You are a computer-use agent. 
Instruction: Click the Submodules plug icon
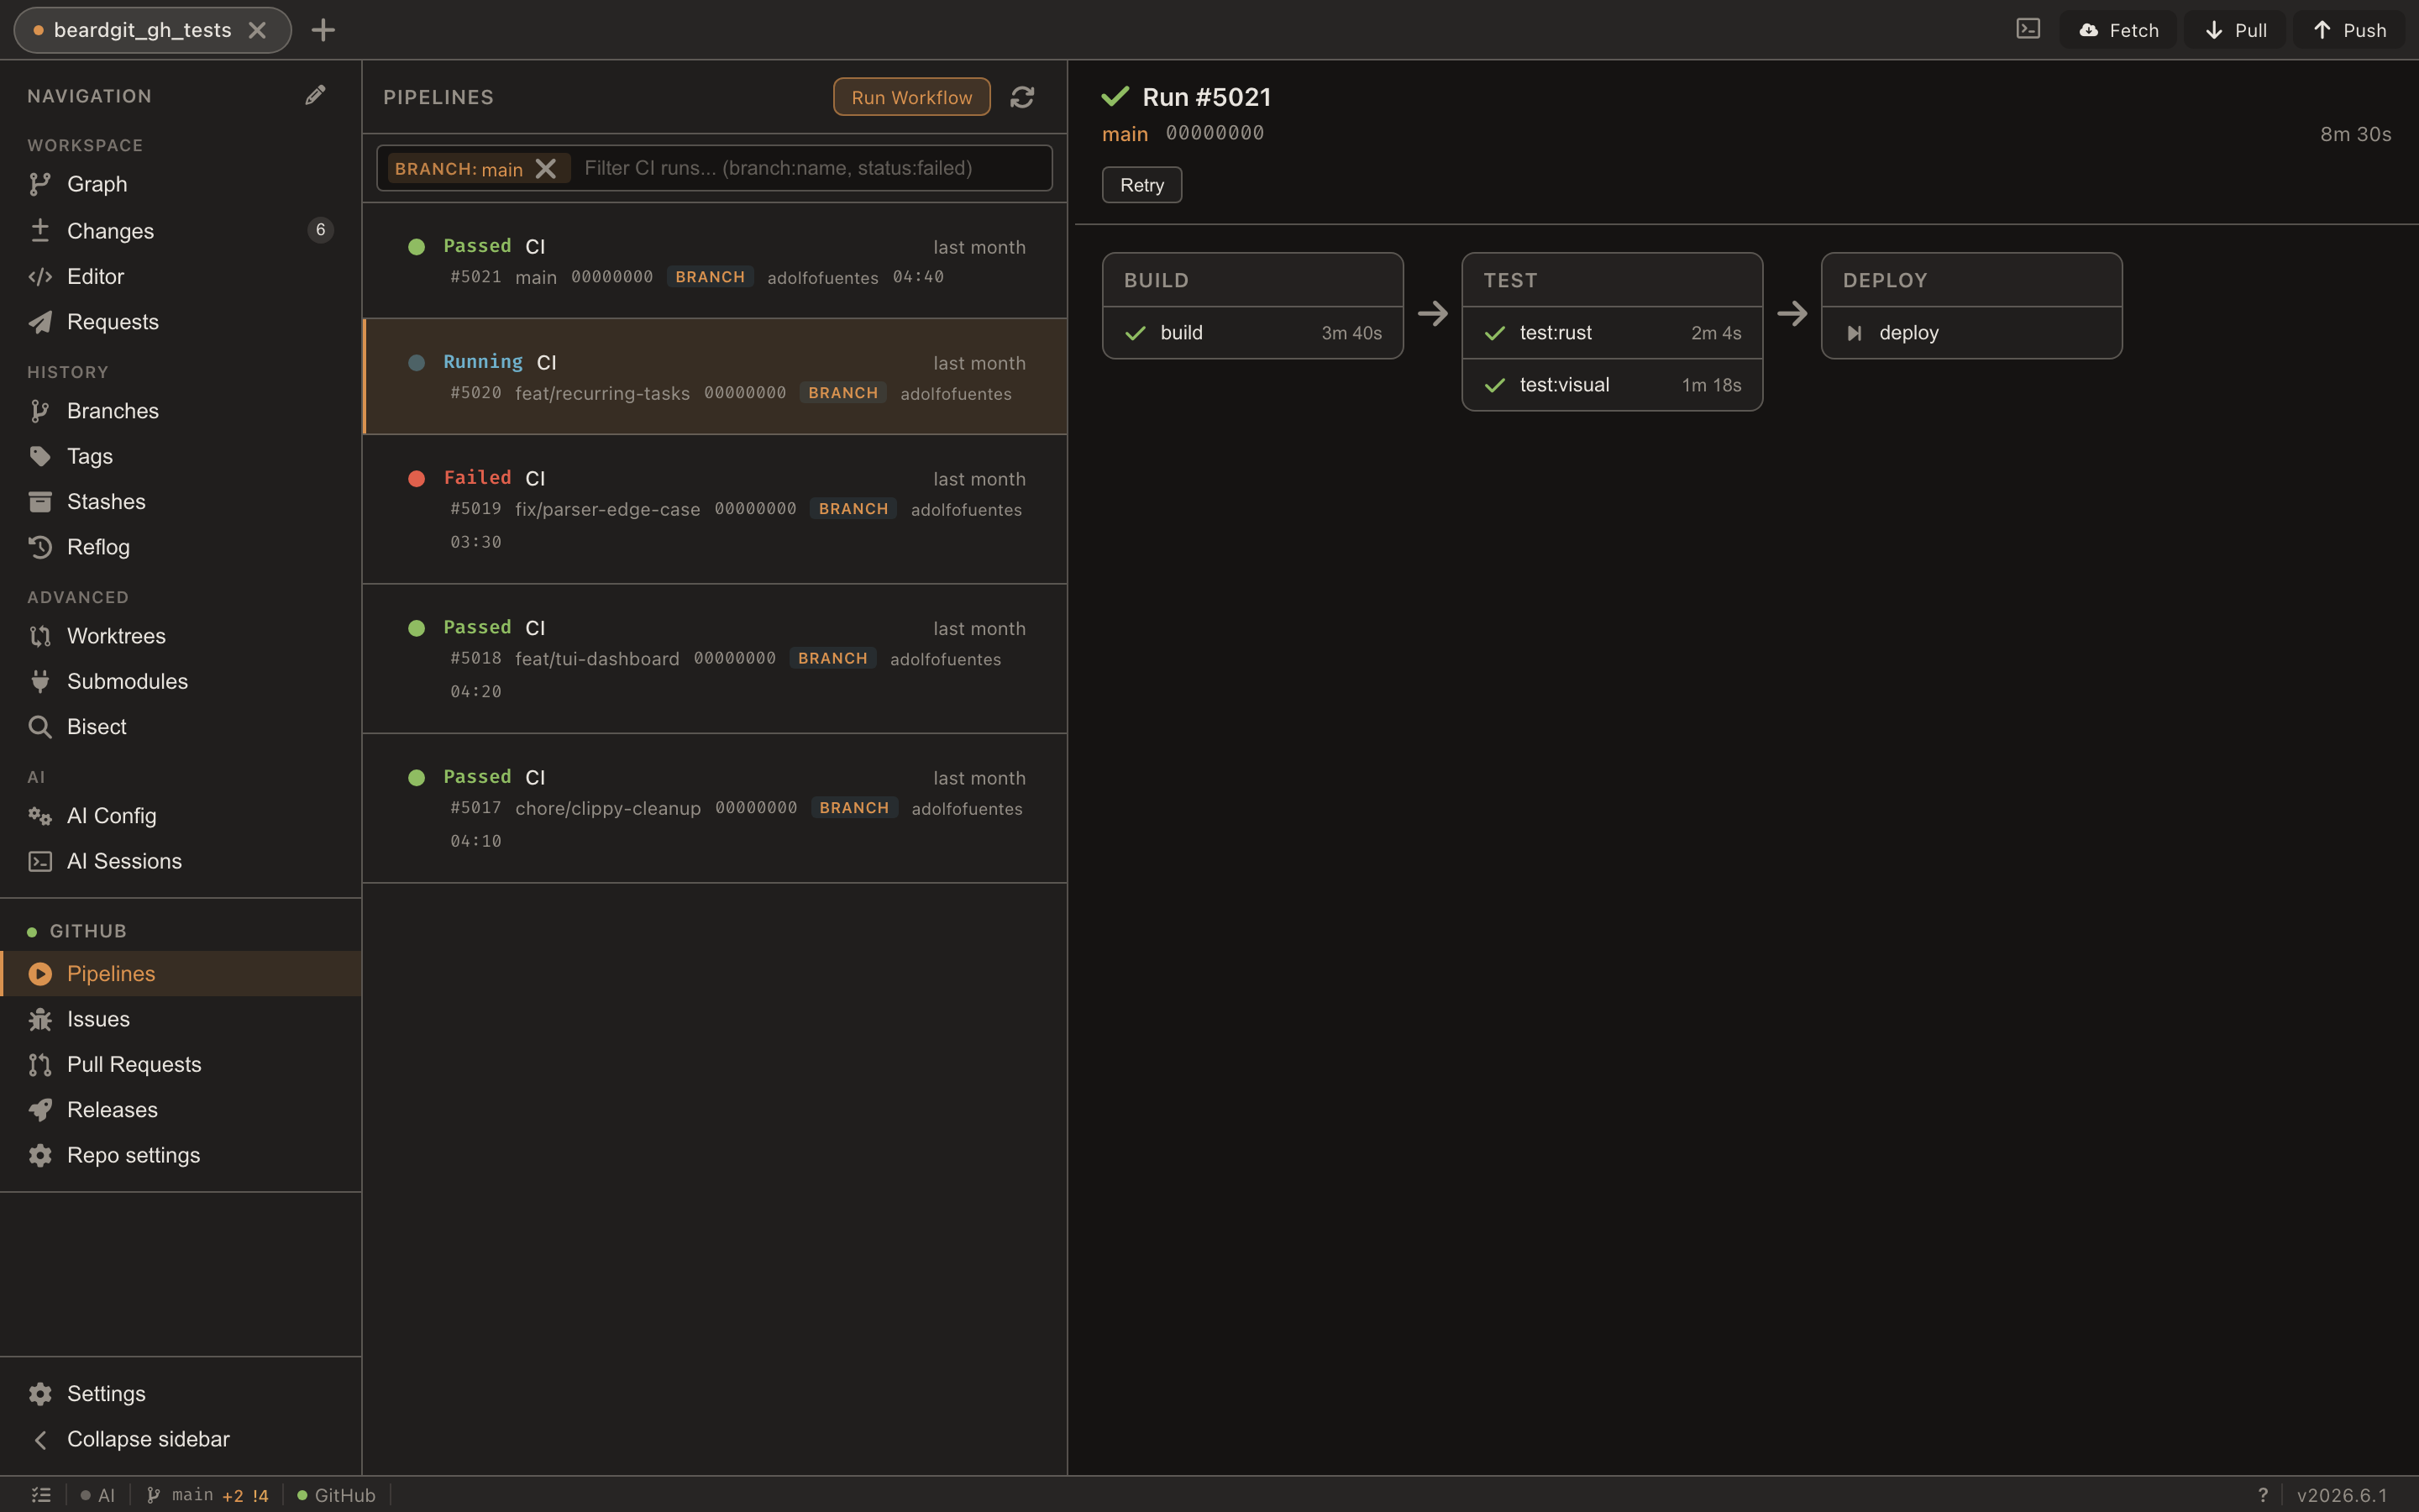(40, 681)
